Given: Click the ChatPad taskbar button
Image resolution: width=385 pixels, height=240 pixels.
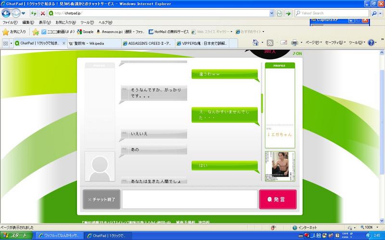Looking at the screenshot, I should click(x=107, y=236).
